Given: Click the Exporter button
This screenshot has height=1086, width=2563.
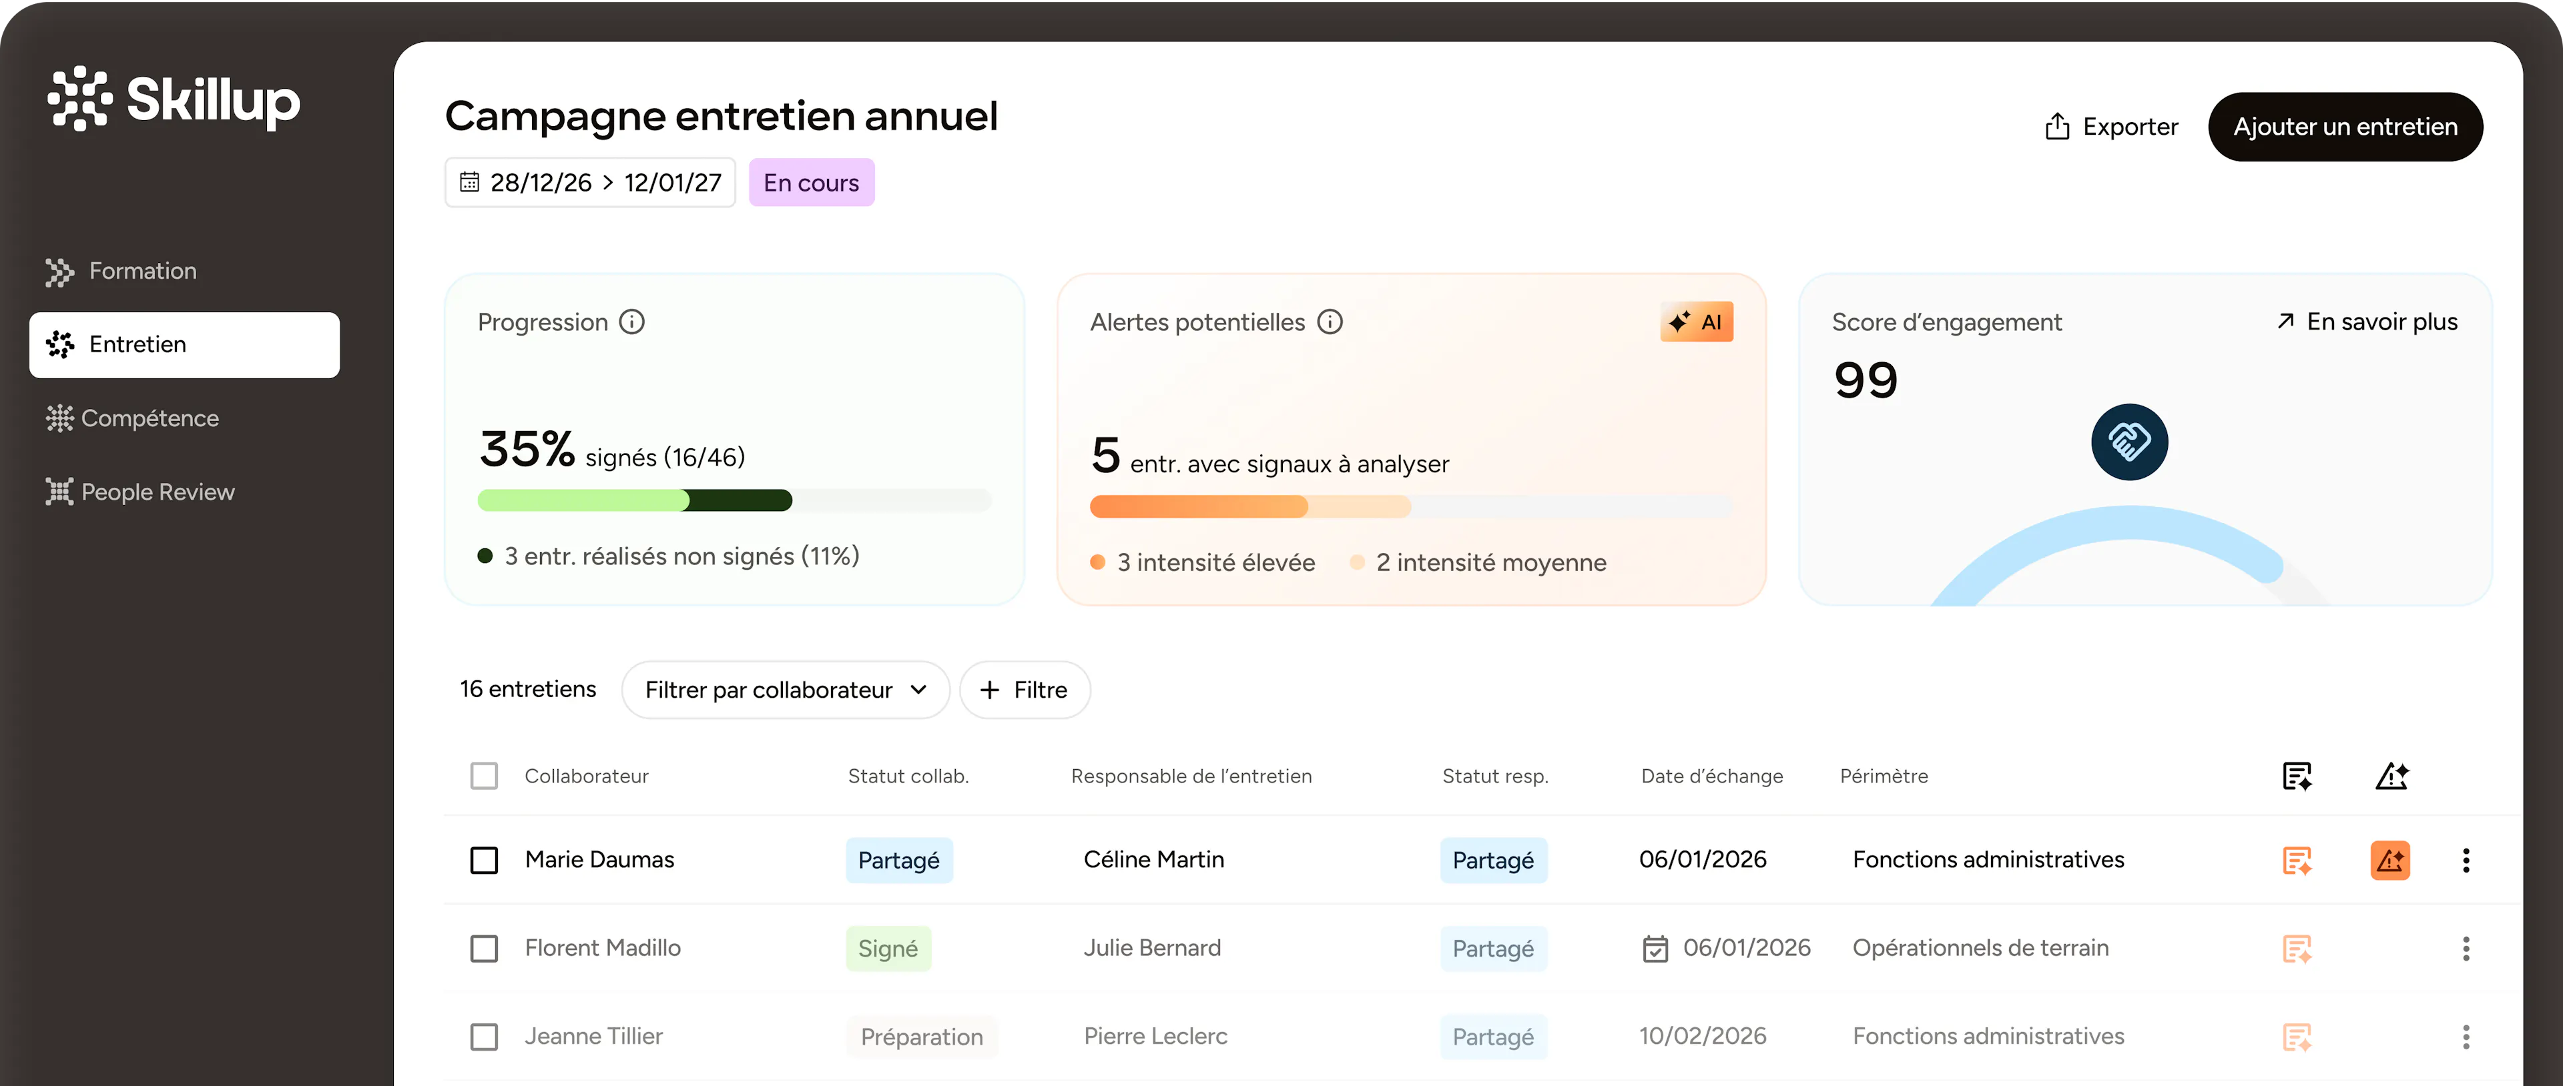Looking at the screenshot, I should point(2111,127).
